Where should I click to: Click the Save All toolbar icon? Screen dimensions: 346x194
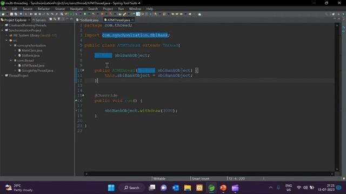[16, 14]
